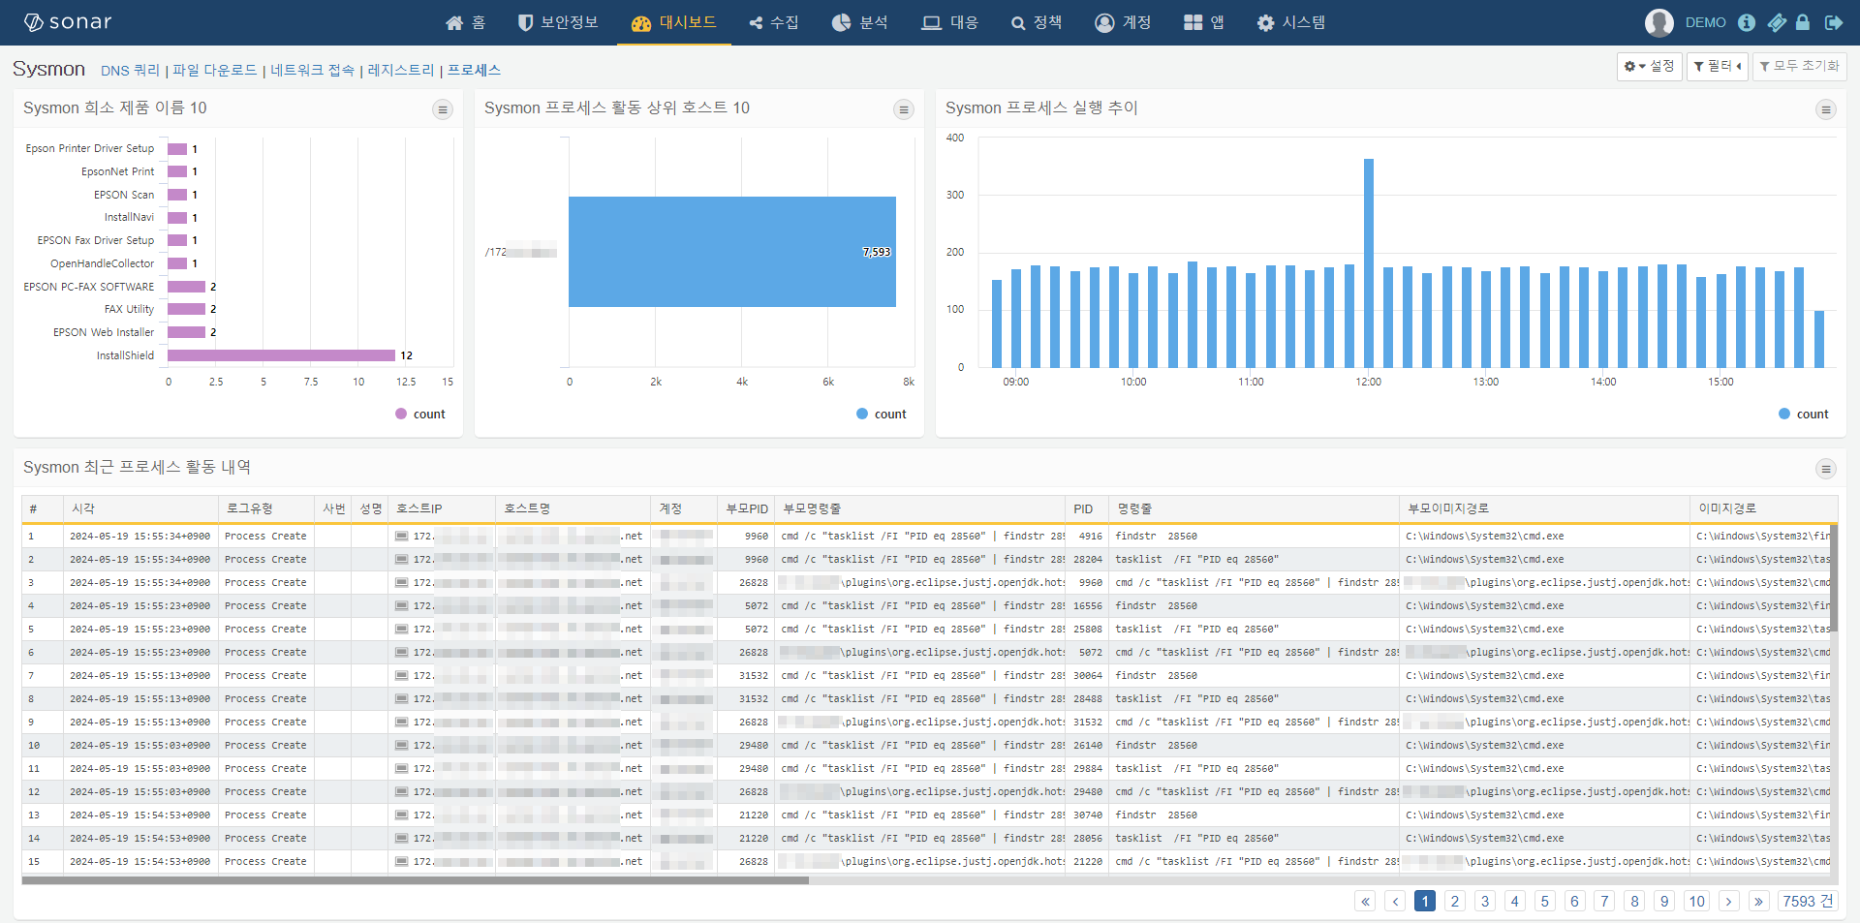Click the logout icon in header
The image size is (1860, 923).
(1834, 22)
